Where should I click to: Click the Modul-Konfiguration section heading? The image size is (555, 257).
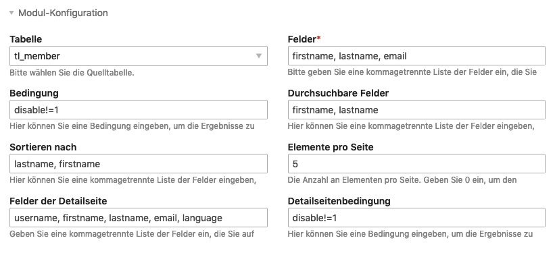point(63,13)
